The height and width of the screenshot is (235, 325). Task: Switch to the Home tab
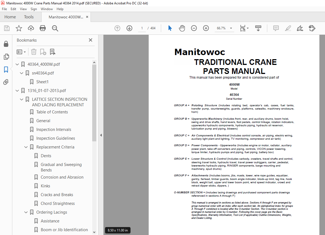[10, 17]
